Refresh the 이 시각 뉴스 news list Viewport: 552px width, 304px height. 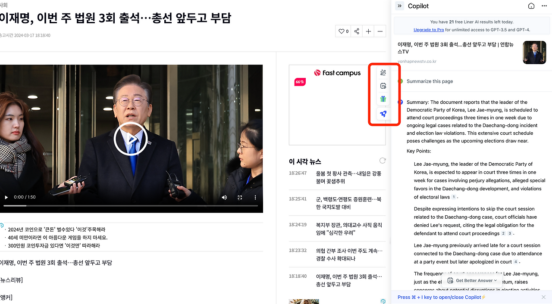point(382,160)
